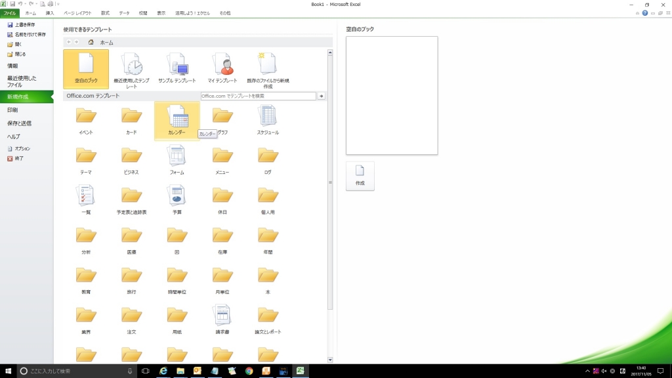The height and width of the screenshot is (378, 672).
Task: Click the blank workbook preview thumbnail
Action: click(392, 95)
